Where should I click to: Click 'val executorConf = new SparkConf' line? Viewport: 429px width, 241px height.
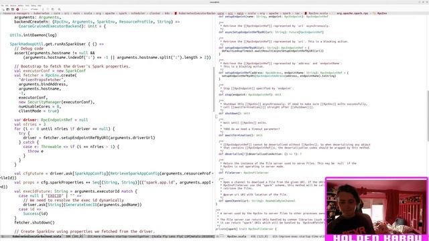pos(50,71)
